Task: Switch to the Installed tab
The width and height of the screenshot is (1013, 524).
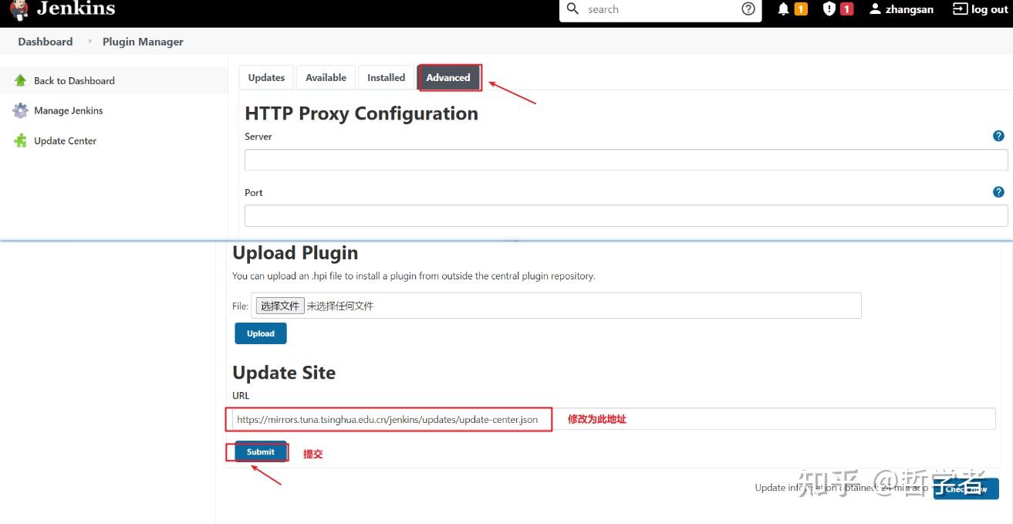Action: tap(386, 77)
